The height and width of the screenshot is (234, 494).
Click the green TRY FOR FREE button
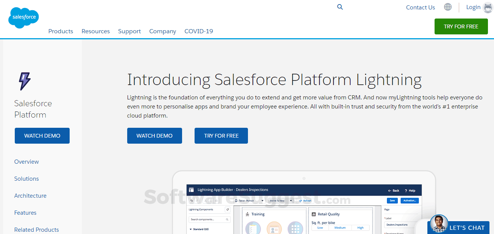[x=461, y=26]
